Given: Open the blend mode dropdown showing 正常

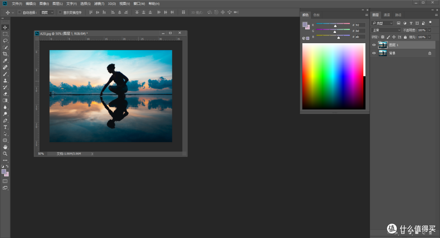Looking at the screenshot, I should [x=386, y=30].
